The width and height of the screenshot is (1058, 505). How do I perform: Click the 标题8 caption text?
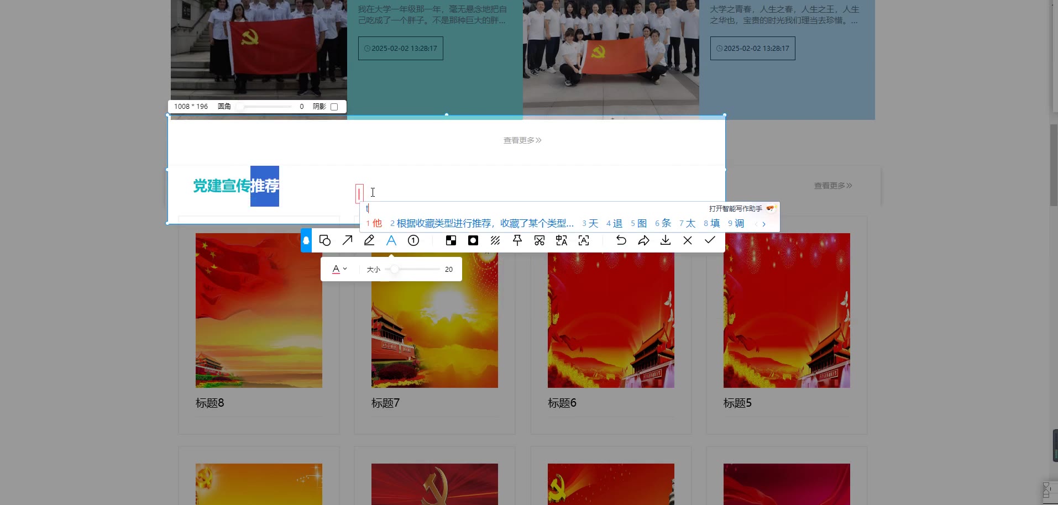click(x=210, y=403)
